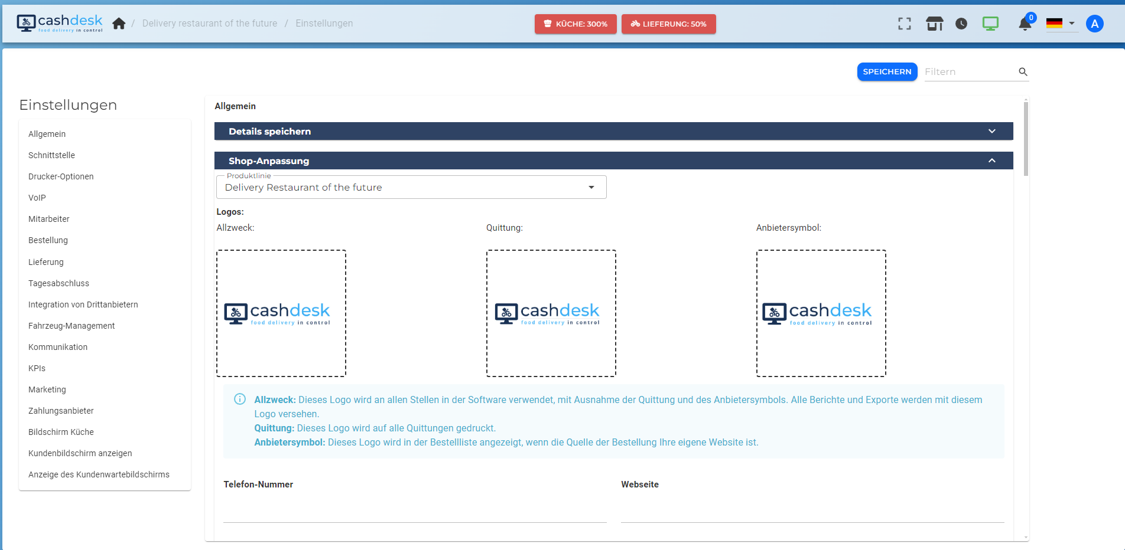Open Bildschirm Küche settings
The image size is (1125, 550).
(61, 432)
